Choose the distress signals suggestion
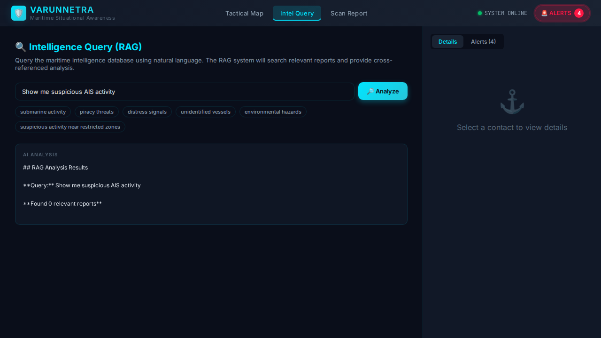Image resolution: width=601 pixels, height=338 pixels. (x=147, y=112)
